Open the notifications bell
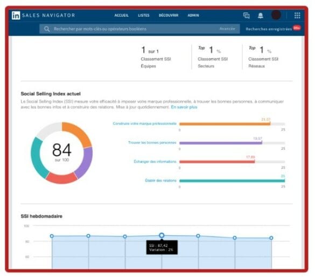 (261, 15)
